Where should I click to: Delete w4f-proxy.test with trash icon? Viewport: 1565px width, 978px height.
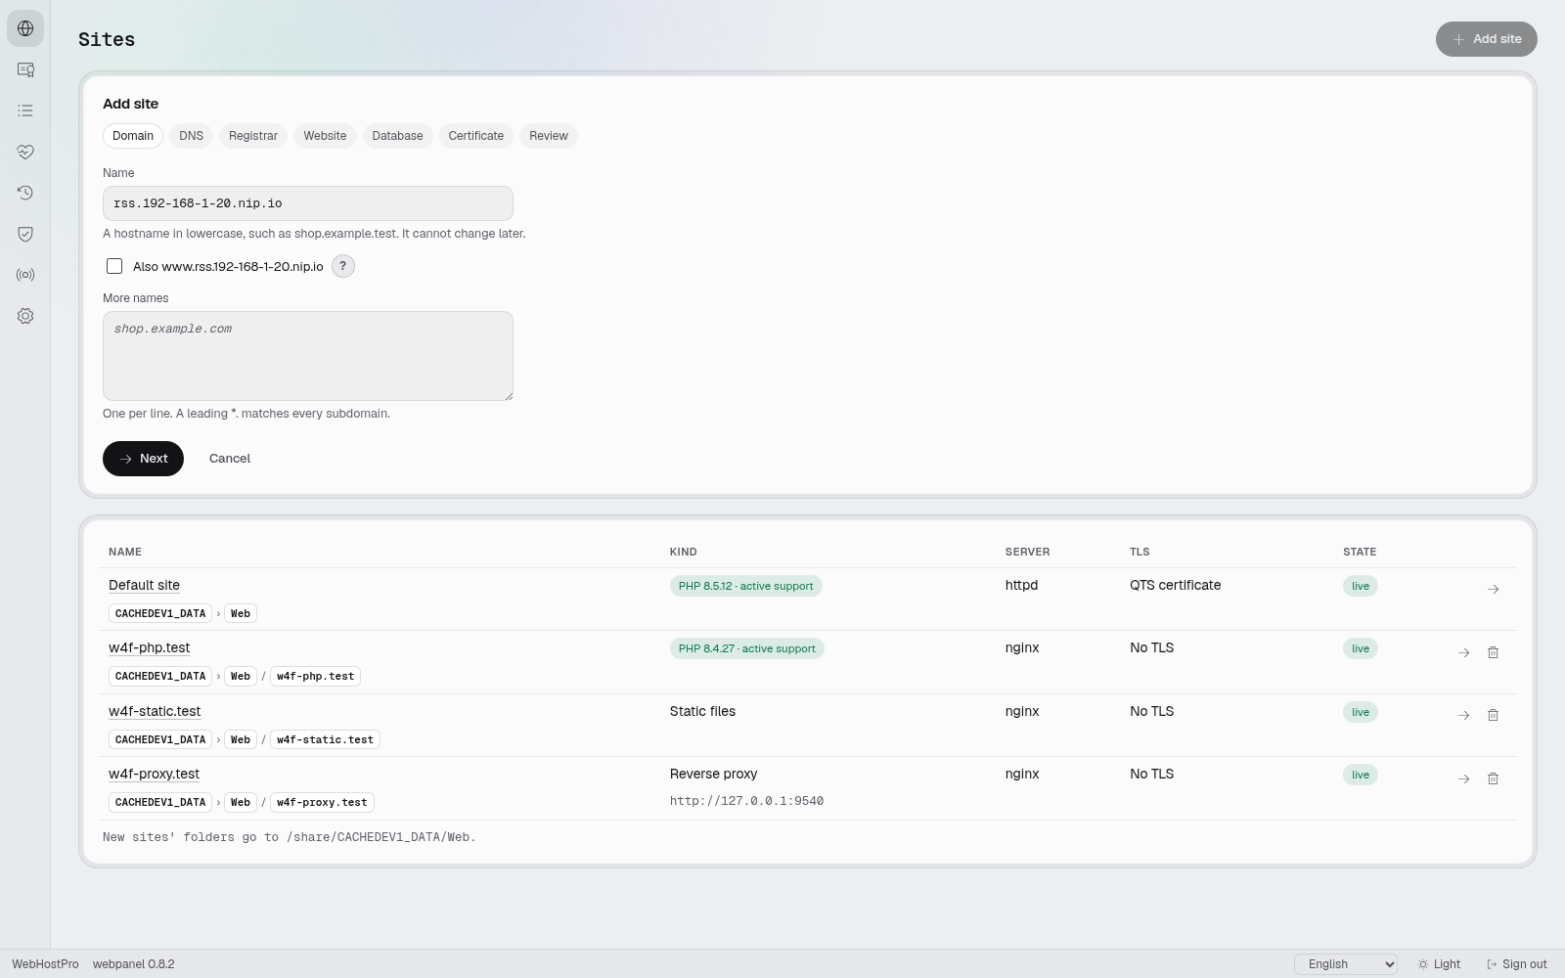tap(1493, 778)
